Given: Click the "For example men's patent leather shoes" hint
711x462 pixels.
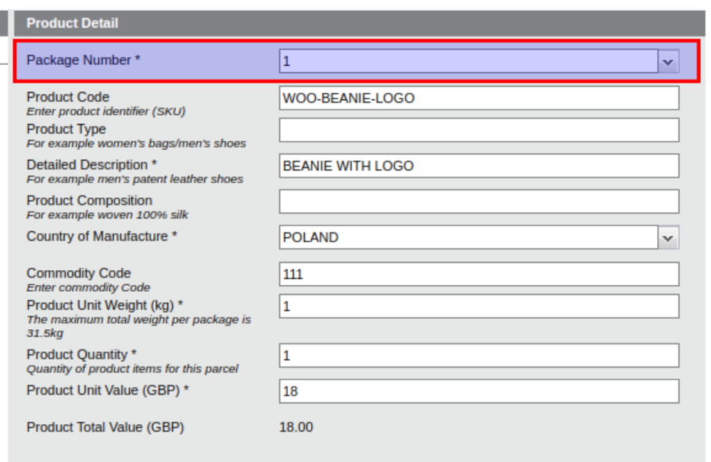Looking at the screenshot, I should point(135,180).
